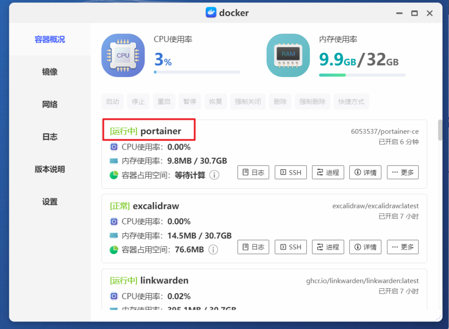Close the docker window
The height and width of the screenshot is (329, 449).
(x=429, y=13)
